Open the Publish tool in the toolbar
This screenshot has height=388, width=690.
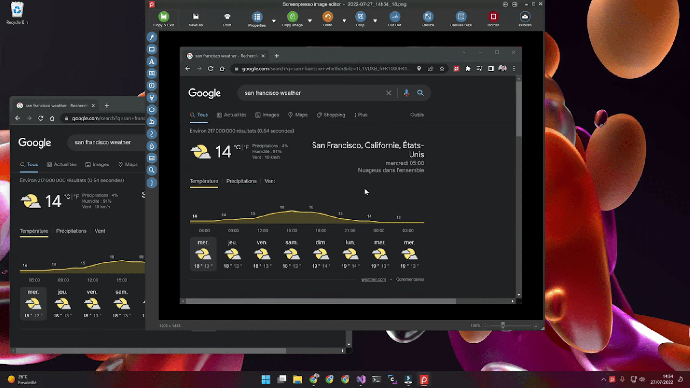pyautogui.click(x=525, y=17)
